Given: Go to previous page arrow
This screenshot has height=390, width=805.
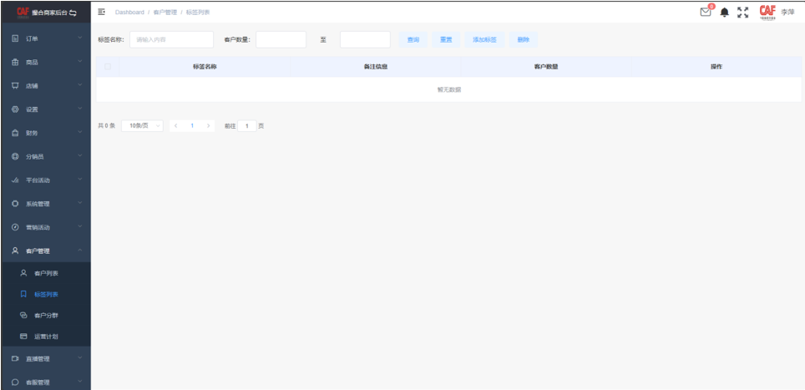Looking at the screenshot, I should coord(176,126).
